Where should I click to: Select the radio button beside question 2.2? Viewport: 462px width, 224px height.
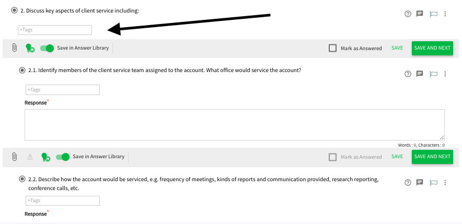click(x=22, y=179)
